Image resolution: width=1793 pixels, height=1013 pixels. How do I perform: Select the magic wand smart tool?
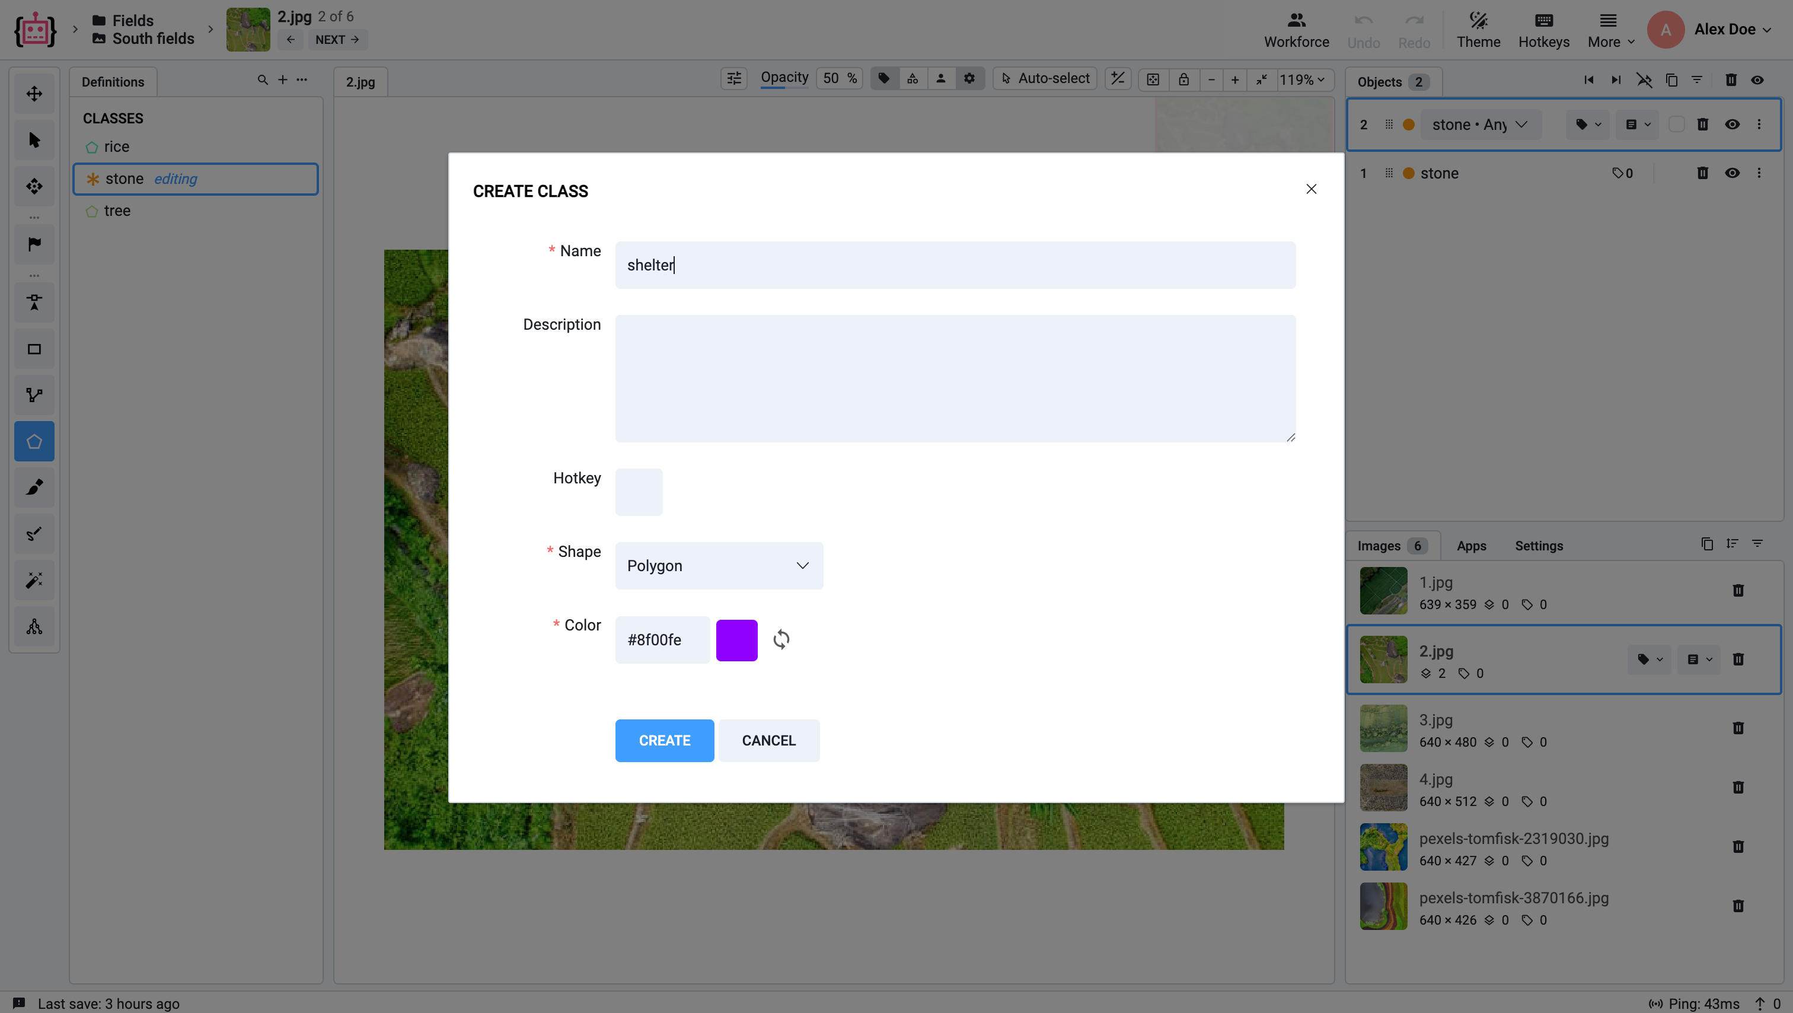(x=34, y=580)
